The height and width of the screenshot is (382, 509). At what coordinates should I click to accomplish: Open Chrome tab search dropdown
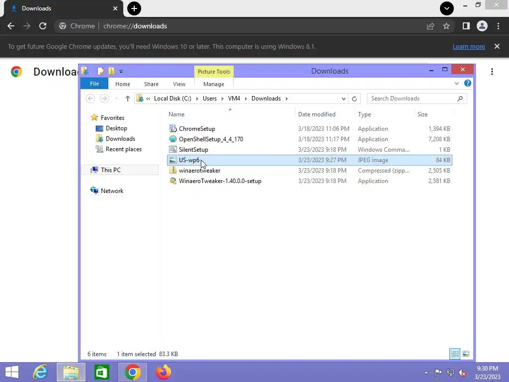[447, 8]
